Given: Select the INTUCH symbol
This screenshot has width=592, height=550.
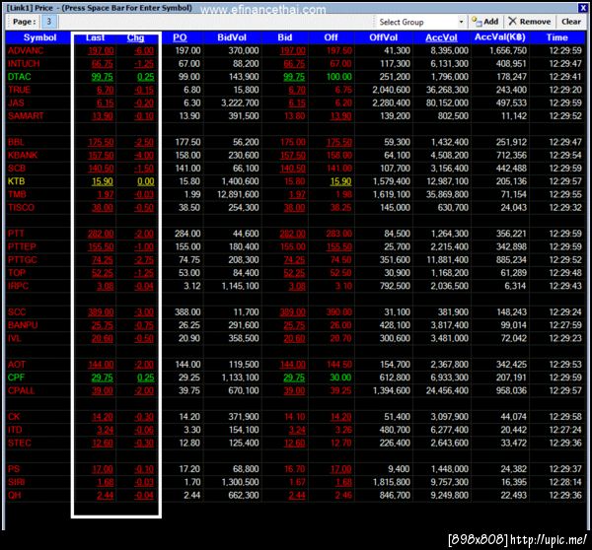Looking at the screenshot, I should (24, 64).
